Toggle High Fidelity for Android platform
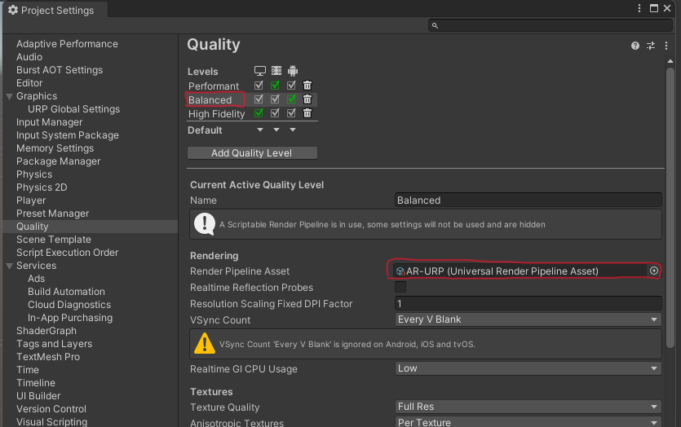This screenshot has height=427, width=681. pos(291,112)
